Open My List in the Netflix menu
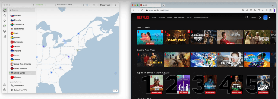This screenshot has height=99, width=278. coord(189,18)
